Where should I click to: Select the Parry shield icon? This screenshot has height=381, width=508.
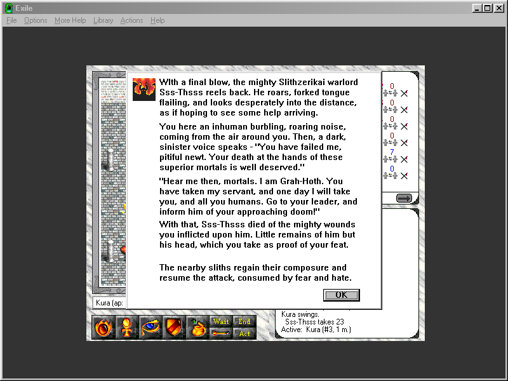[173, 327]
